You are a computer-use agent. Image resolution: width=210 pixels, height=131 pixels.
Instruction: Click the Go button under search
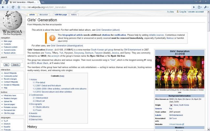pos(6,65)
